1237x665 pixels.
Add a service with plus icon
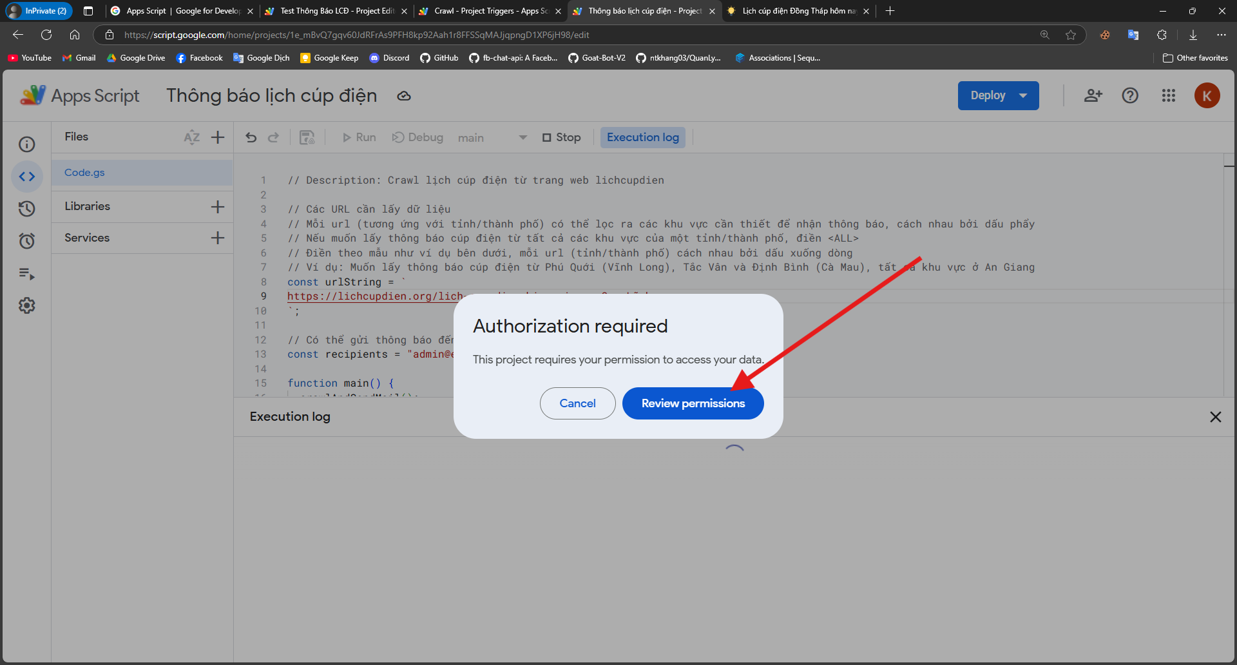pos(218,238)
